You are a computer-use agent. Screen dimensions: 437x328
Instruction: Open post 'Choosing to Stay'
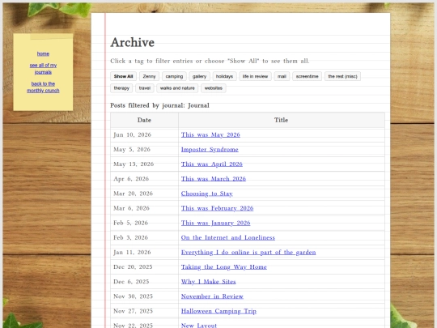pyautogui.click(x=207, y=194)
